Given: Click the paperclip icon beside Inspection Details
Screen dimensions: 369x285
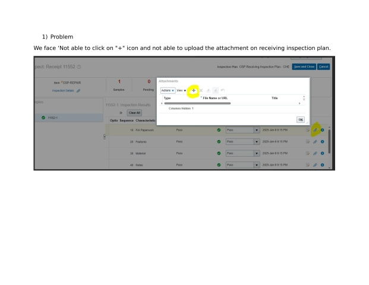Looking at the screenshot, I should (x=78, y=91).
